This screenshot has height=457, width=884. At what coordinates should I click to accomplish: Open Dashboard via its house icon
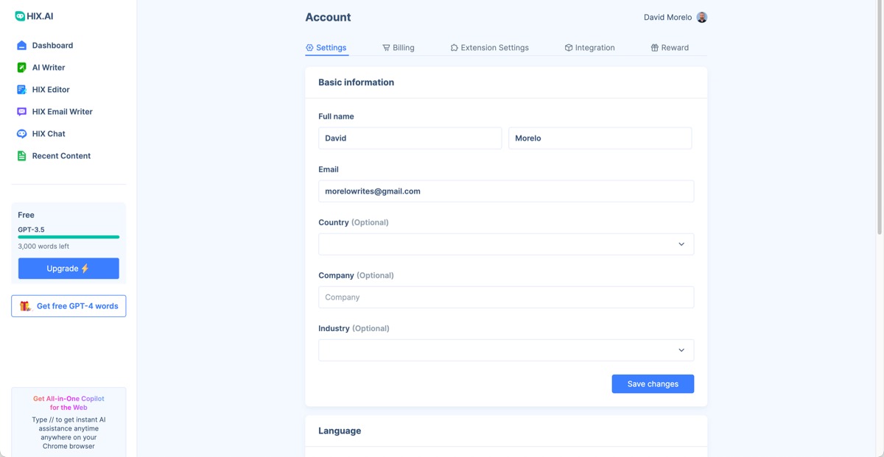(x=21, y=46)
